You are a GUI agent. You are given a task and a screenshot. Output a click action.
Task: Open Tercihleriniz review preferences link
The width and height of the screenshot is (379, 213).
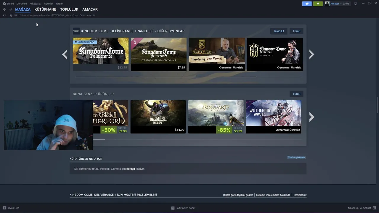tap(300, 195)
